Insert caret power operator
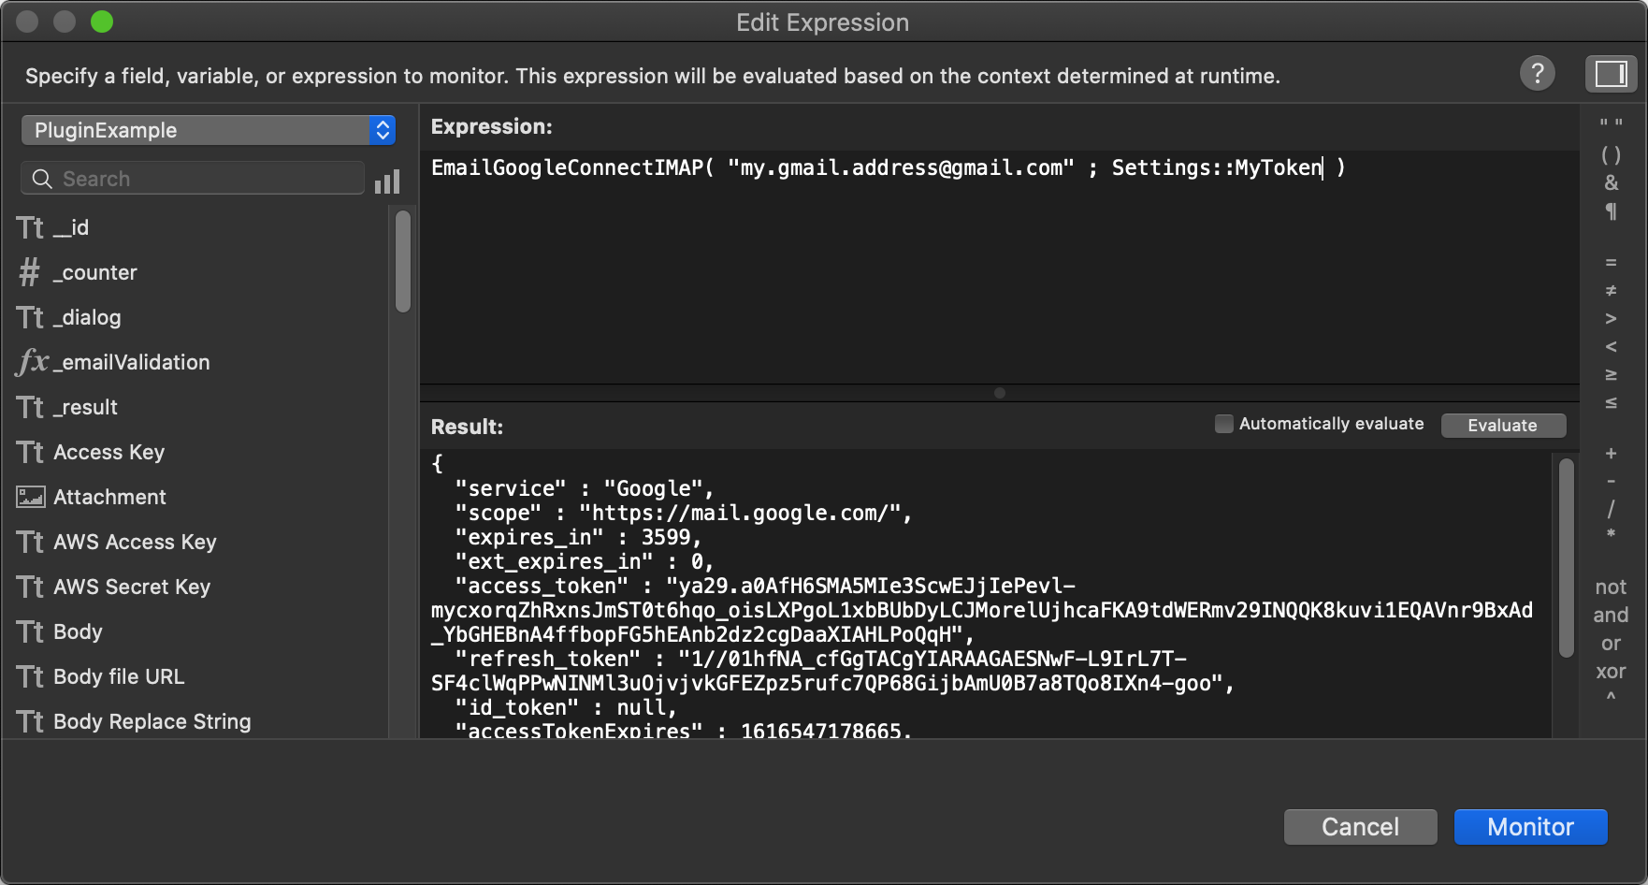1648x885 pixels. tap(1611, 698)
